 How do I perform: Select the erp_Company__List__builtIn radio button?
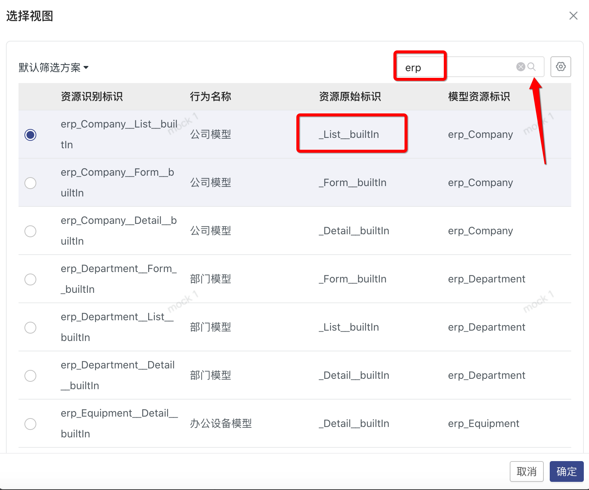(x=30, y=135)
